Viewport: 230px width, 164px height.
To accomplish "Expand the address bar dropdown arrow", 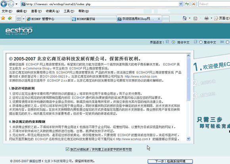I will (x=181, y=4).
